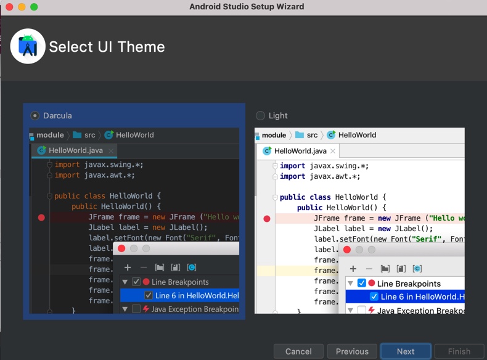The image size is (487, 360).
Task: Click the group by file icon in Darcula preview
Action: (176, 268)
